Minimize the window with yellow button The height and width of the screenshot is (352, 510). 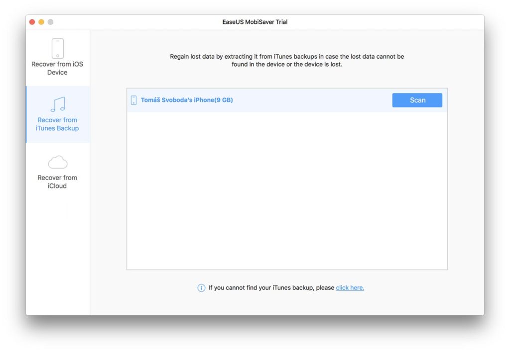tap(41, 22)
